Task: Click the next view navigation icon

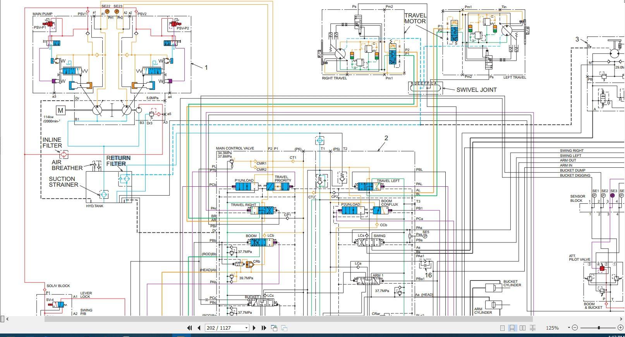Action: click(x=284, y=328)
